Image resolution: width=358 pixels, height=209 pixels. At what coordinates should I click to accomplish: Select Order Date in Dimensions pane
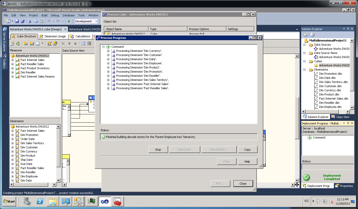pyautogui.click(x=27, y=139)
